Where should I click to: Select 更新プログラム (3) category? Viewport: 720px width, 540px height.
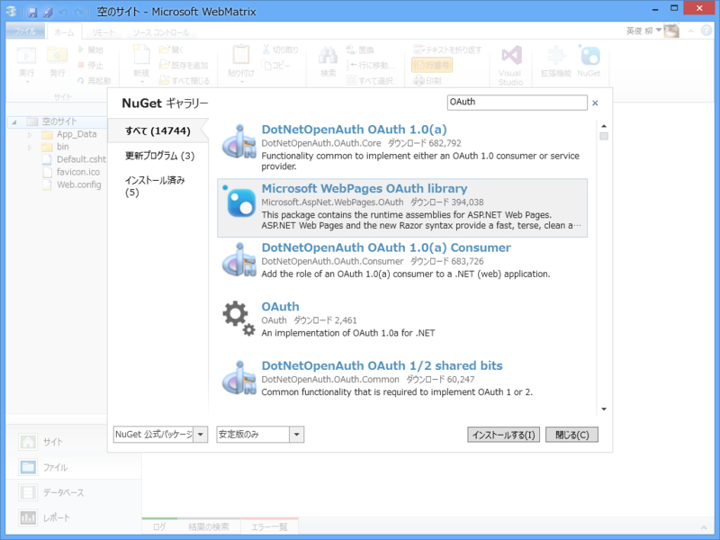[x=158, y=156]
